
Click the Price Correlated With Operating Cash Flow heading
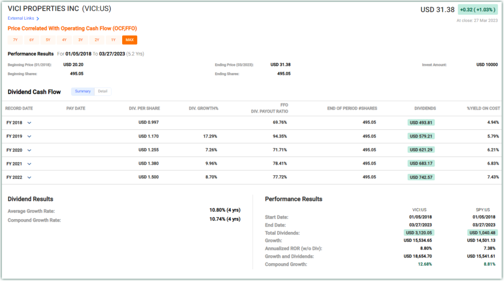coord(72,28)
